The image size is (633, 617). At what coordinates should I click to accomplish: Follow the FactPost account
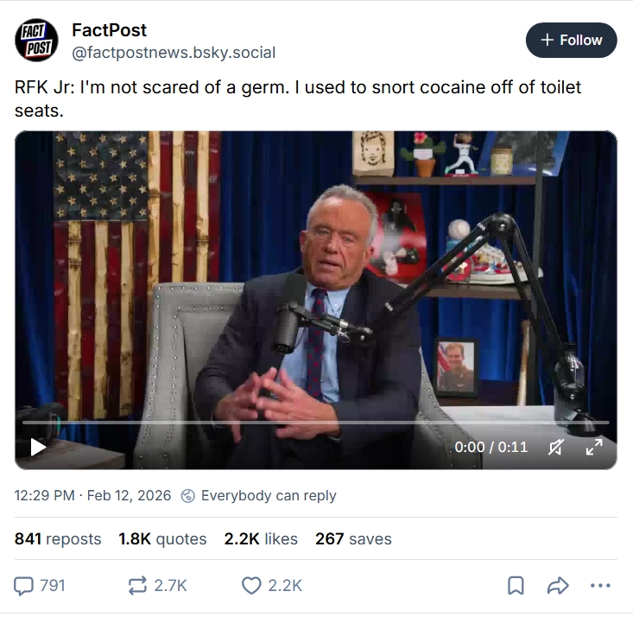click(x=571, y=40)
